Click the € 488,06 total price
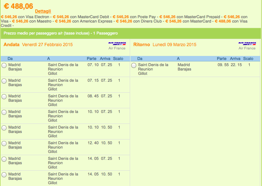 coord(19,6)
